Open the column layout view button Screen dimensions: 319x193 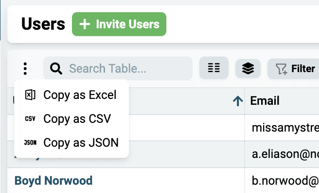coord(214,68)
